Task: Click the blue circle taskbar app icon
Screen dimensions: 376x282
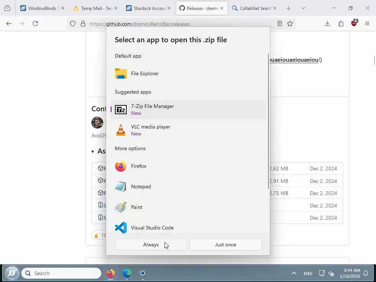Action: 143,273
